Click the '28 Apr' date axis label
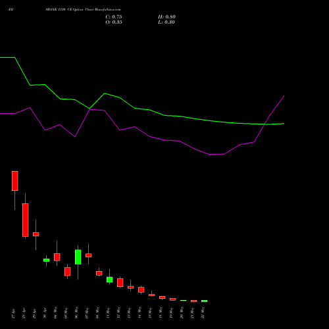This screenshot has width=329, height=329. click(x=24, y=314)
